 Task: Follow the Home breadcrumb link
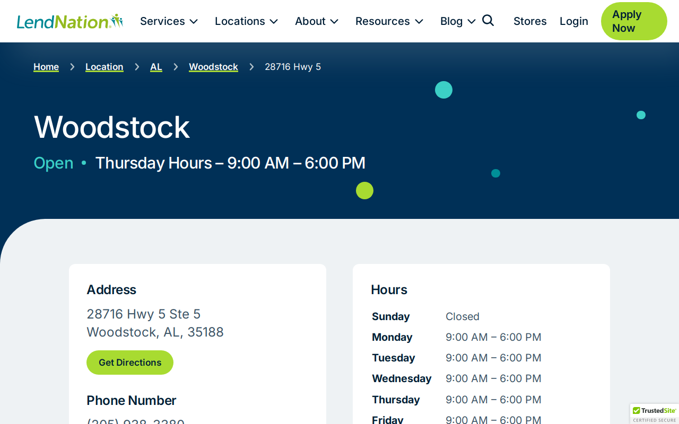pos(46,67)
